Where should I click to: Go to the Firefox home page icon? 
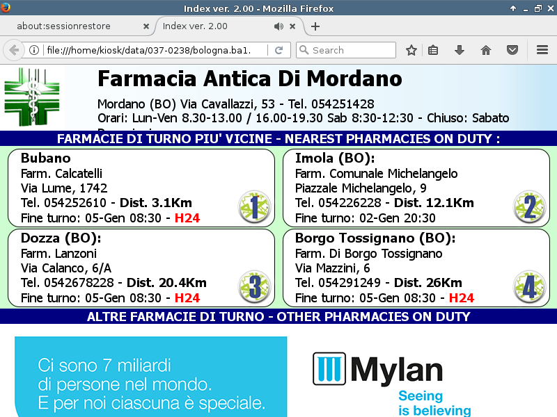tap(486, 50)
